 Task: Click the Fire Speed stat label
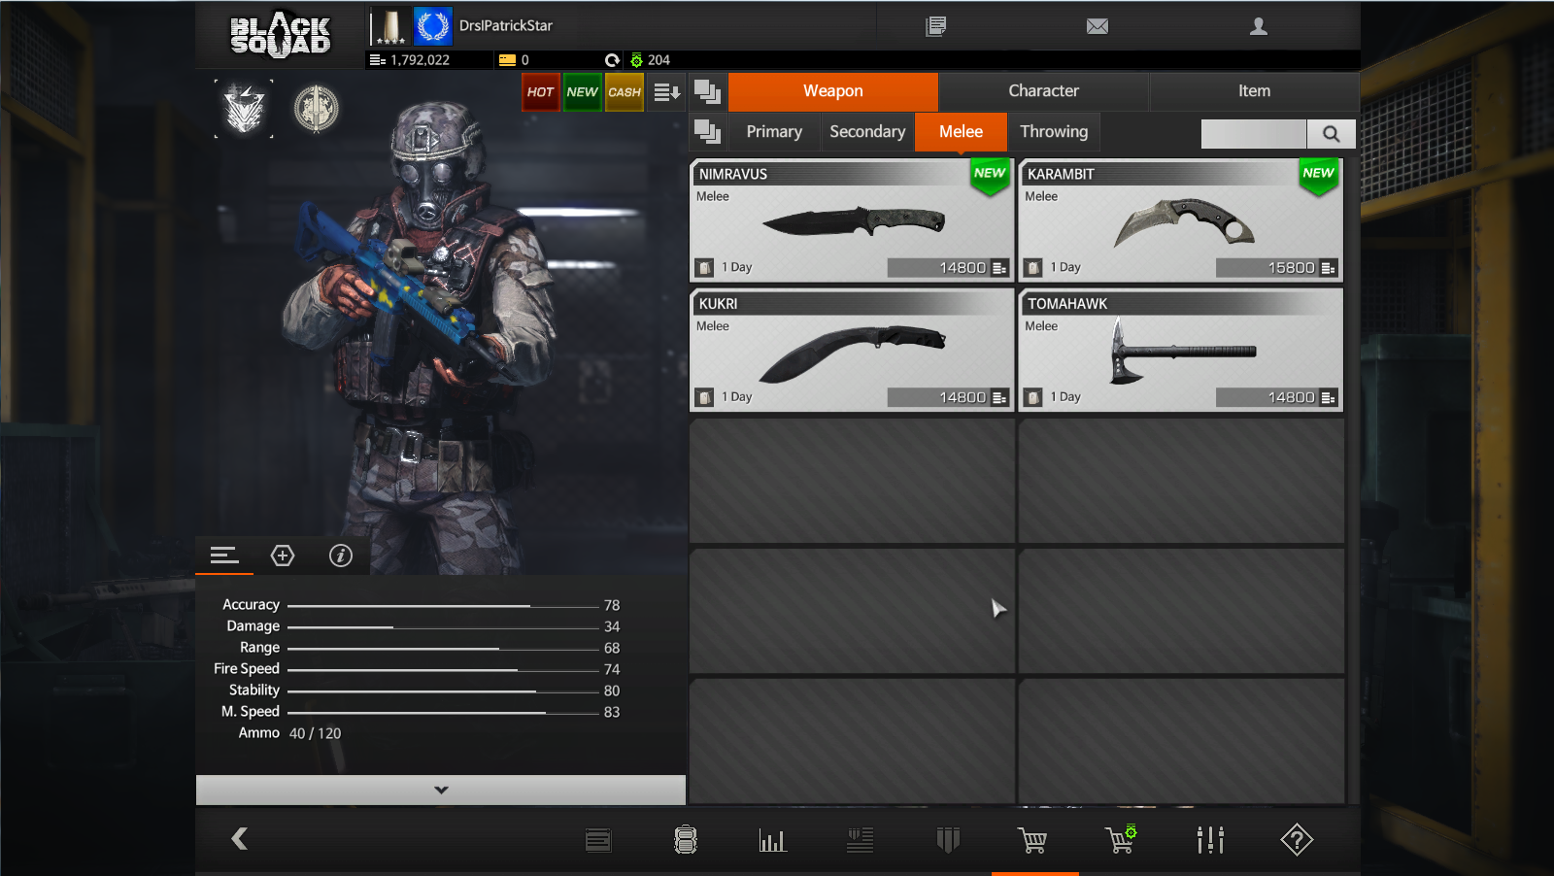(x=247, y=669)
